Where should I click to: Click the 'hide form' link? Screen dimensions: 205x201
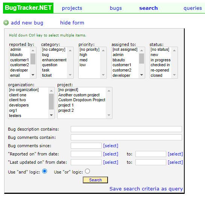(x=72, y=23)
